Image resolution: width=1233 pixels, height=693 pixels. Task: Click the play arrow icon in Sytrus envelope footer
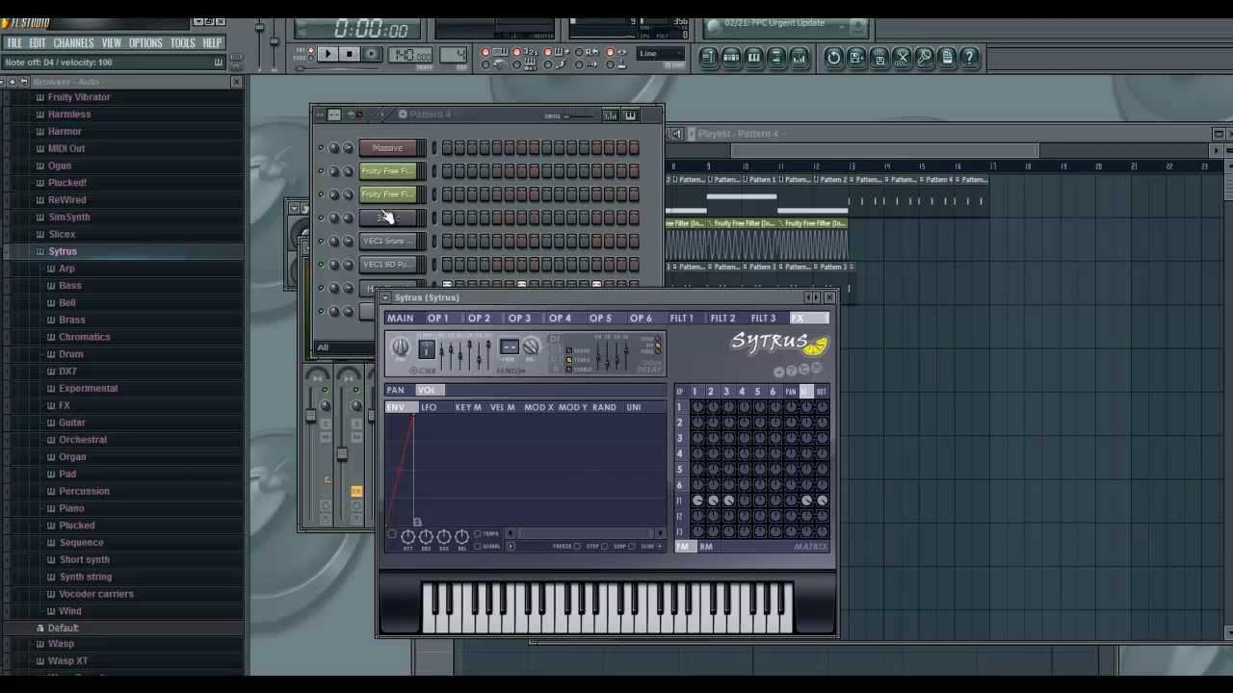(x=511, y=547)
